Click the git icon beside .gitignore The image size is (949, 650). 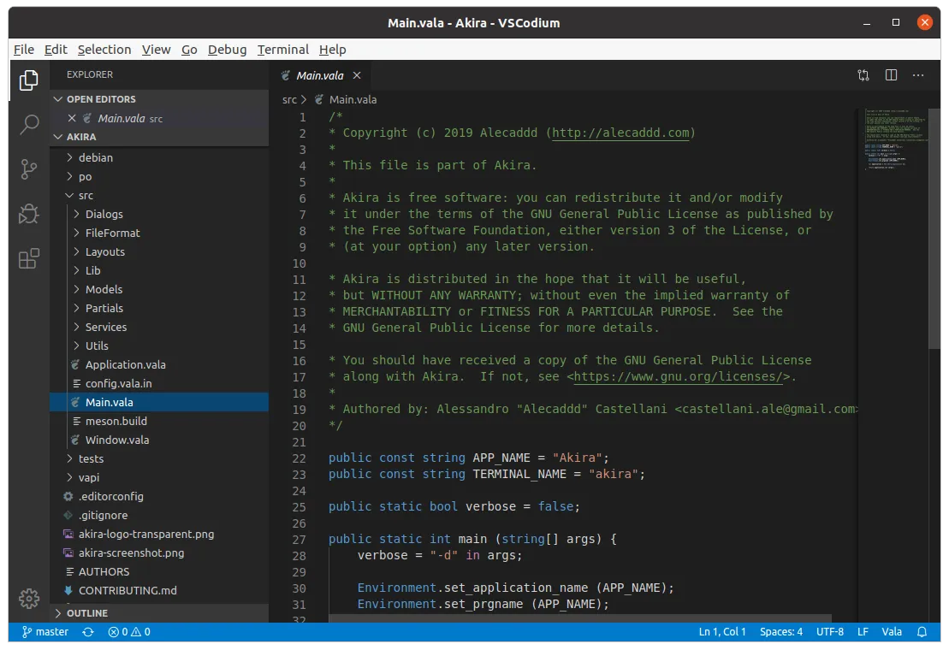68,515
